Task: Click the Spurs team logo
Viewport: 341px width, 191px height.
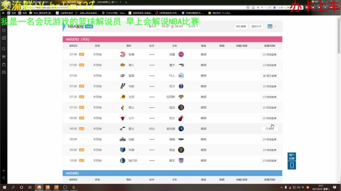Action: (123, 86)
